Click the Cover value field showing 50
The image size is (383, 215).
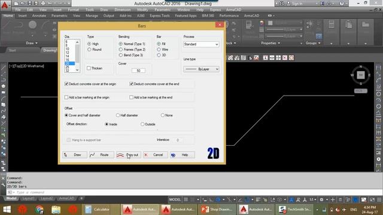click(138, 70)
